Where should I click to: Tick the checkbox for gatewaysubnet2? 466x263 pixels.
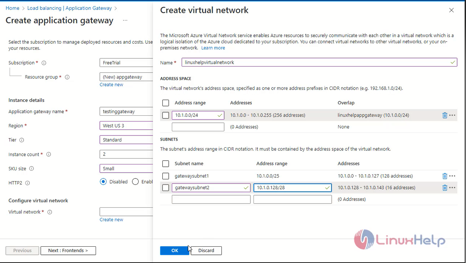click(166, 188)
